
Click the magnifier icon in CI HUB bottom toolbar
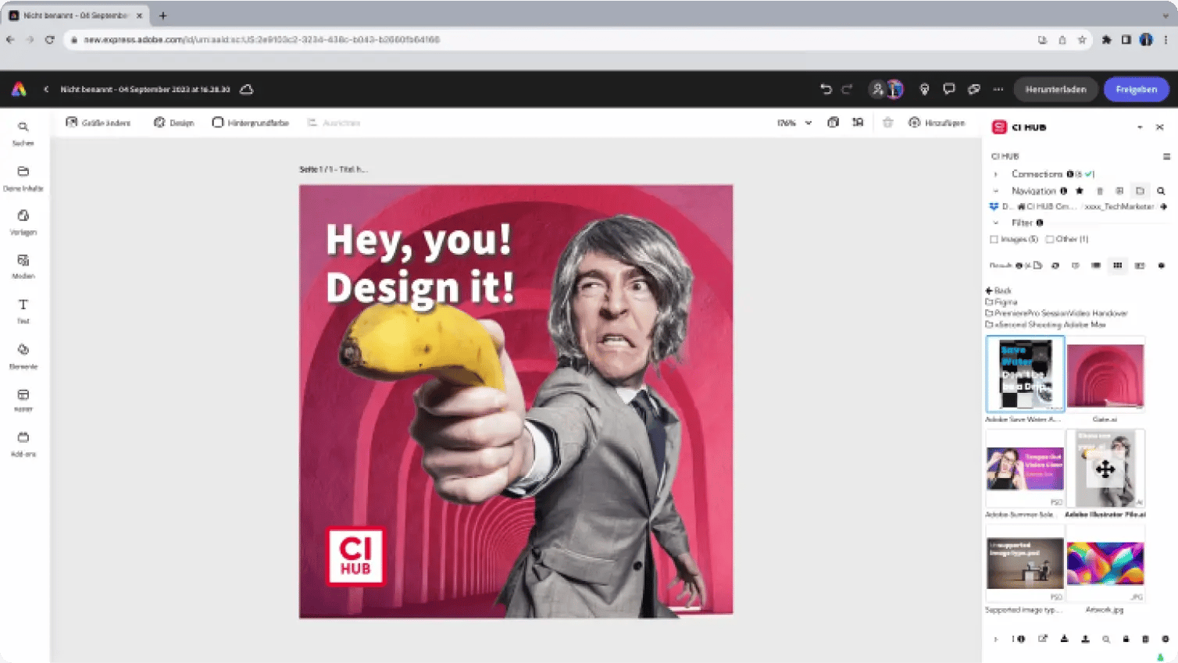1106,639
